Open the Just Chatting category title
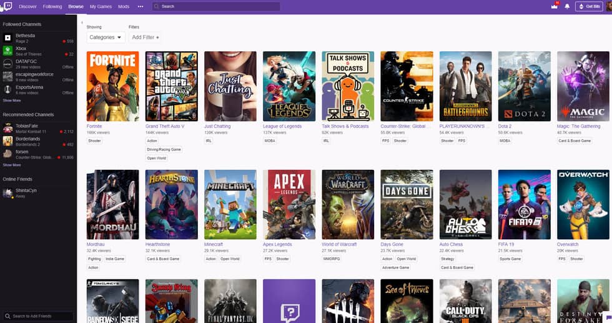Image resolution: width=612 pixels, height=323 pixels. click(x=217, y=126)
